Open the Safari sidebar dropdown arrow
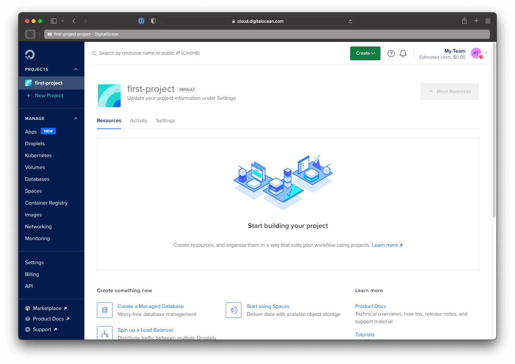Screen dimensions: 515x364 (63, 21)
